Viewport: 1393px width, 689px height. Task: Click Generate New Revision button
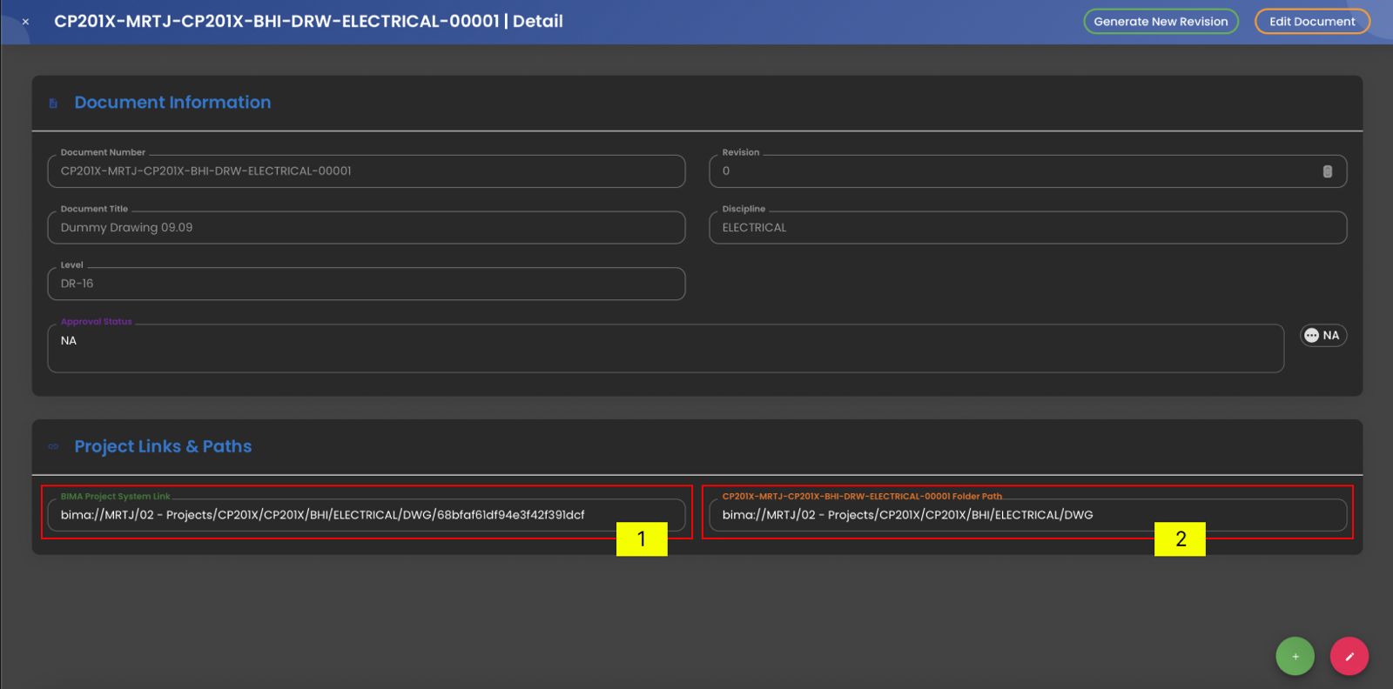[1161, 22]
